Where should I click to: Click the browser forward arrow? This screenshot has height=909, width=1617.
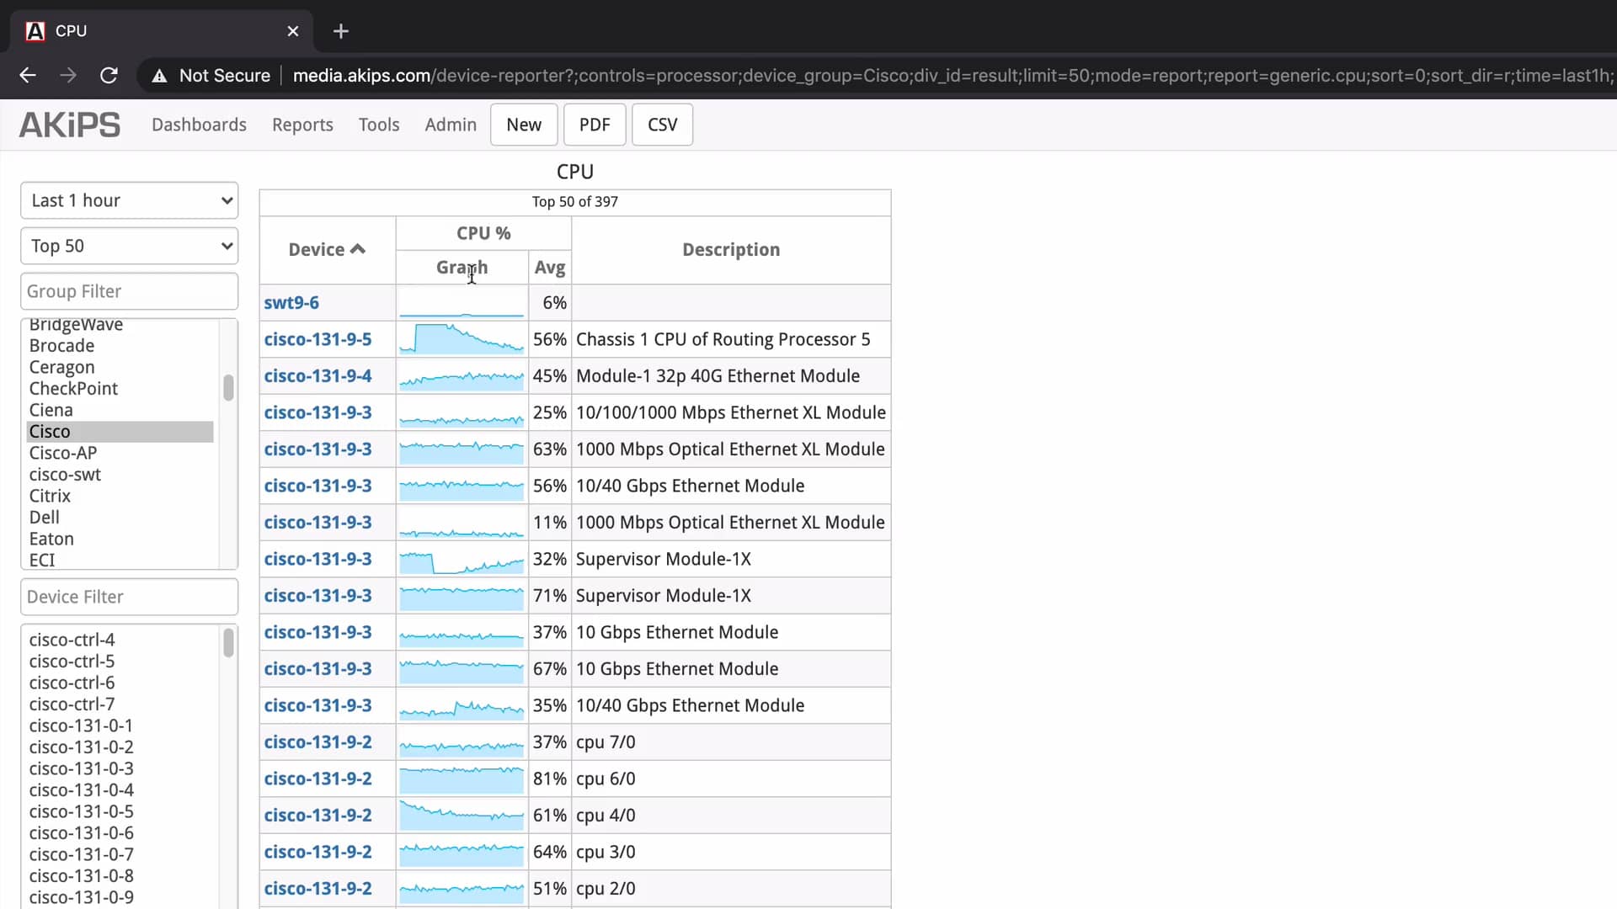tap(67, 75)
